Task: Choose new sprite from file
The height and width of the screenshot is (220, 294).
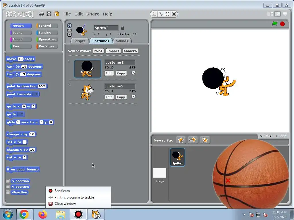Action: point(193,140)
